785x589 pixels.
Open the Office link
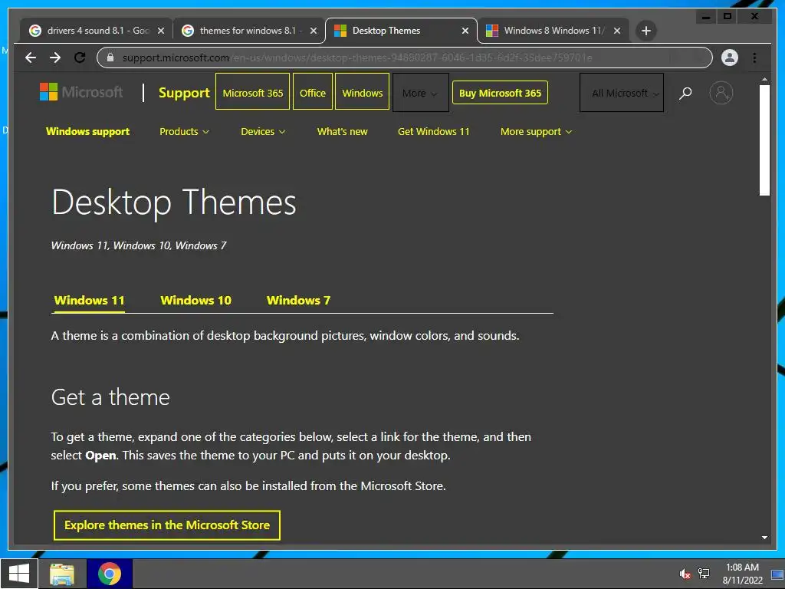(x=313, y=93)
